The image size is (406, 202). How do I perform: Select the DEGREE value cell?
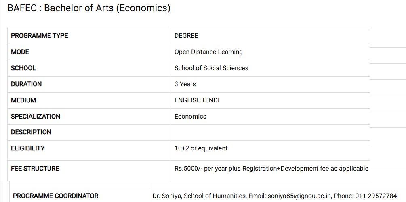pos(186,36)
